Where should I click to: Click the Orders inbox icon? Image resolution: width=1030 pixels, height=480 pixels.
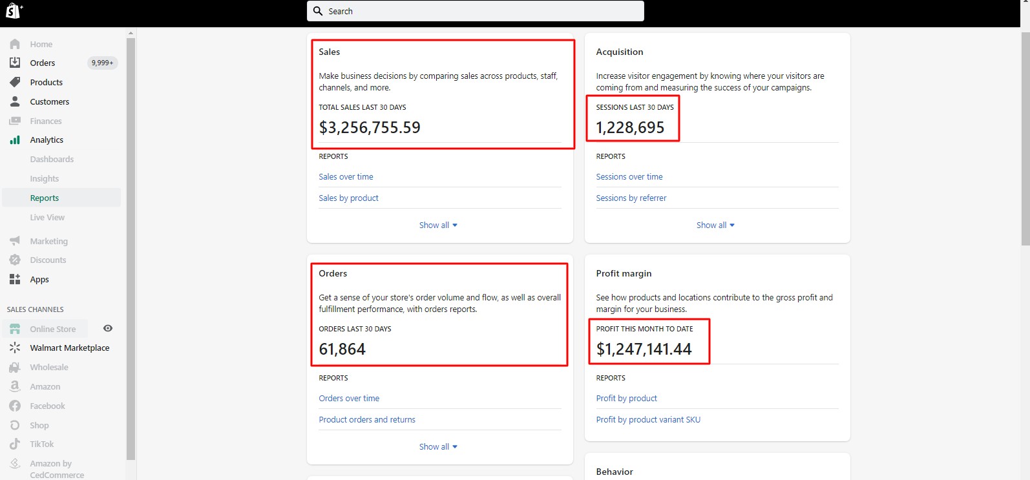15,63
